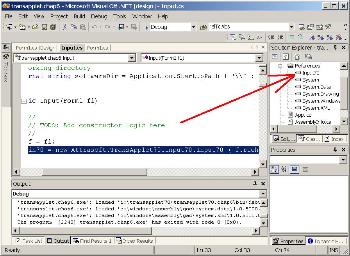Open the Output pane Debug dropdown
350x256 pixels.
pyautogui.click(x=263, y=194)
